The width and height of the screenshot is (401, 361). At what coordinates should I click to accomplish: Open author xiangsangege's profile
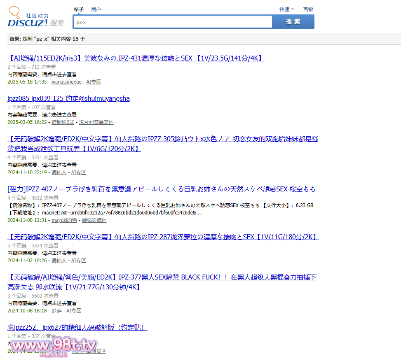click(x=66, y=82)
